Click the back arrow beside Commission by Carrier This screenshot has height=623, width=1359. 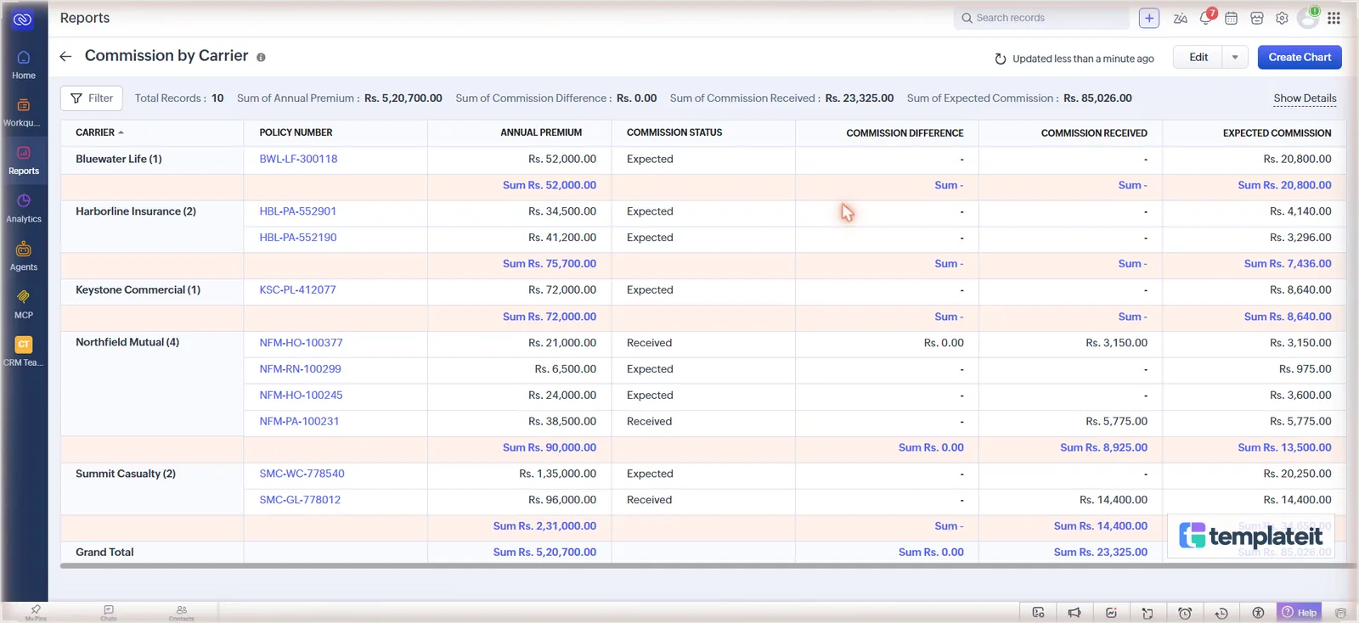65,56
